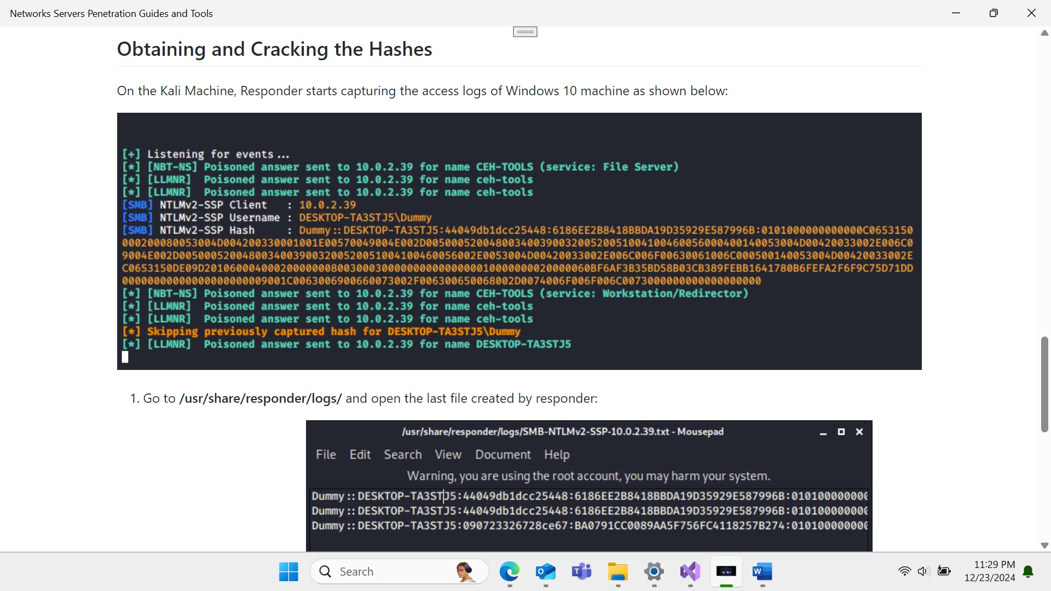Open Outlook from the taskbar

tap(545, 572)
